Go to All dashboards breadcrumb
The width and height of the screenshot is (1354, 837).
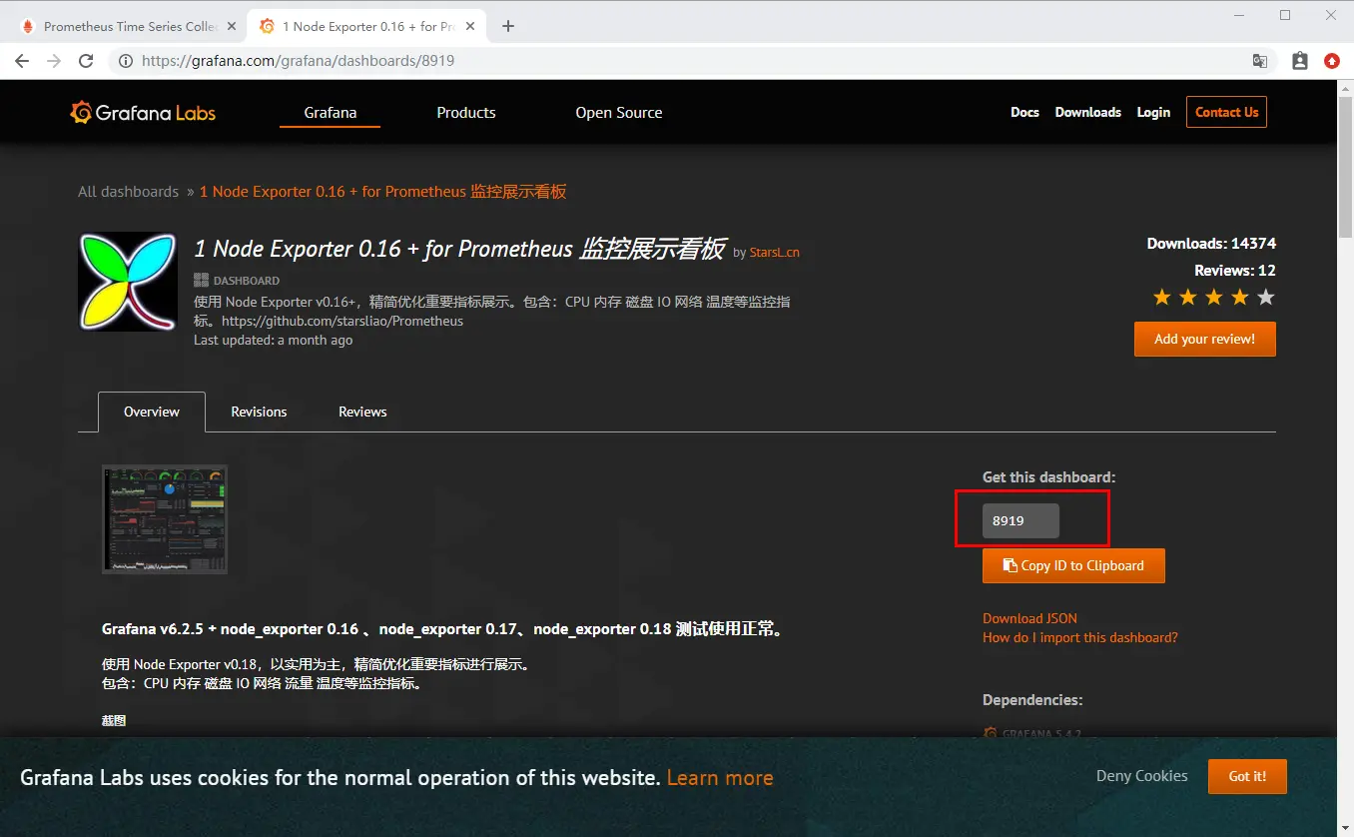click(x=128, y=192)
